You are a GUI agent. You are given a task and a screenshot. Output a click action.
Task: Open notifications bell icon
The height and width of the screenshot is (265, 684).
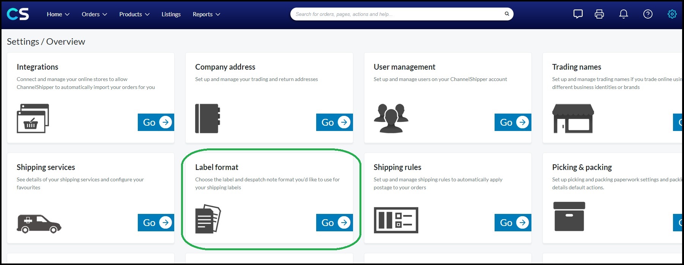[624, 14]
